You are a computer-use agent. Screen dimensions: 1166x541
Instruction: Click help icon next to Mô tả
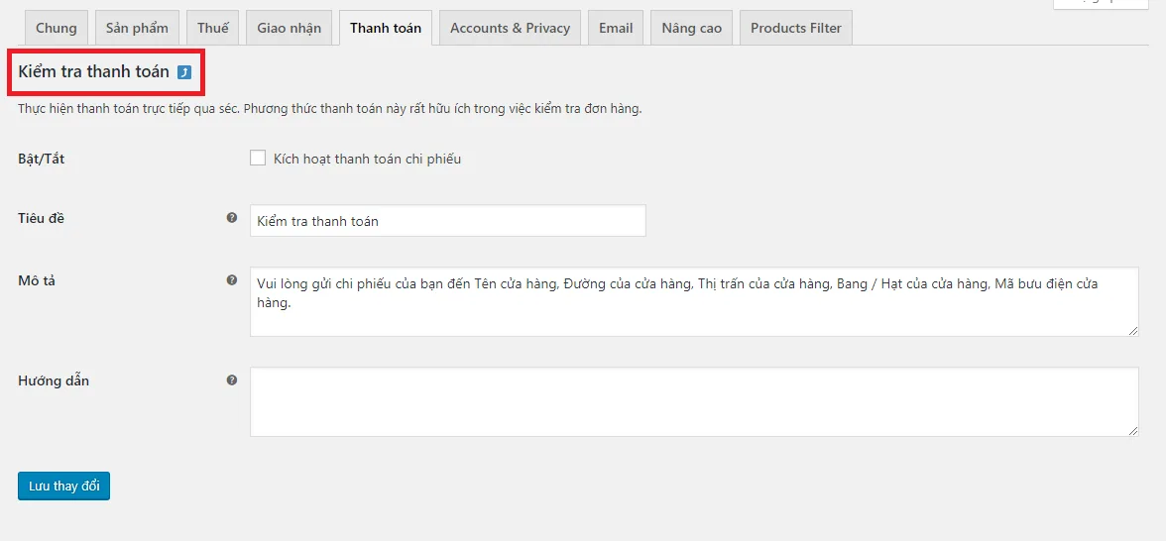pos(232,280)
